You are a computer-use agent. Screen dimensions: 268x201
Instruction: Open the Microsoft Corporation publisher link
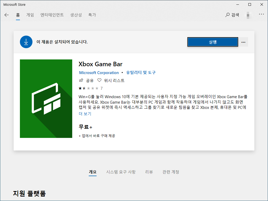tap(99, 73)
